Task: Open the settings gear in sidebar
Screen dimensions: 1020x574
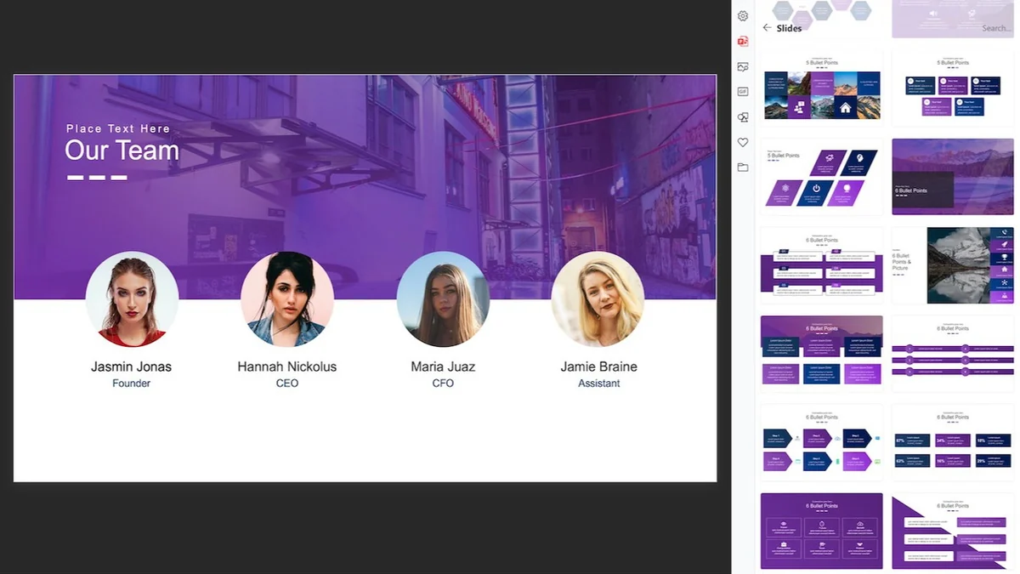Action: 743,16
